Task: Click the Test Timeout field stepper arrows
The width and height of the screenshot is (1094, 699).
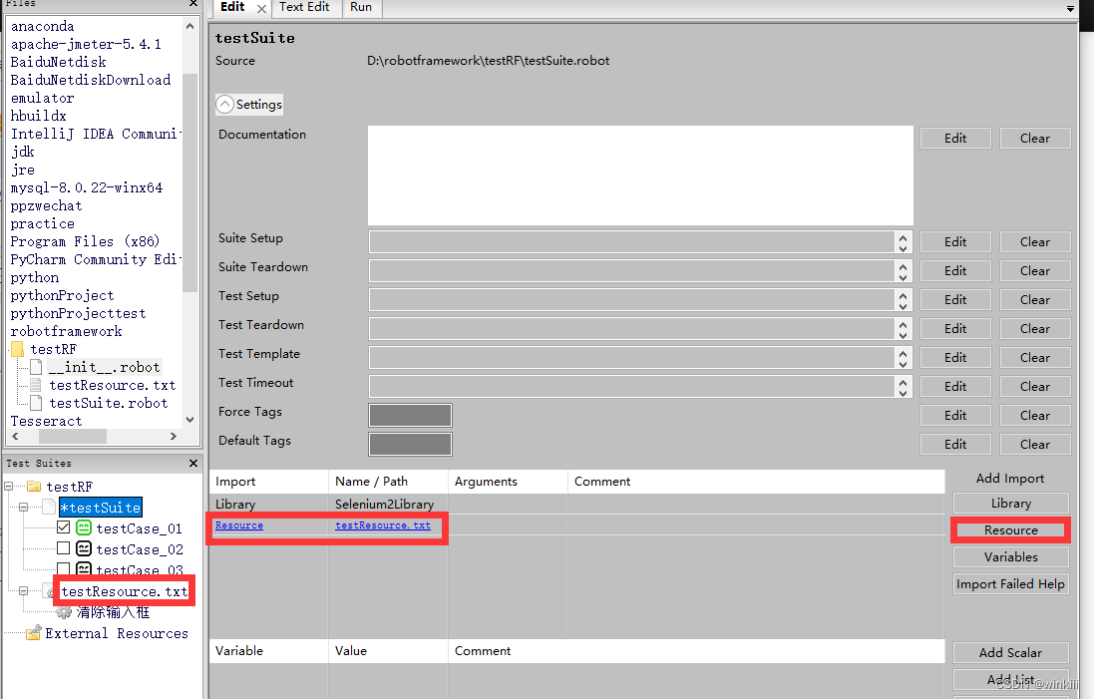Action: [x=903, y=387]
